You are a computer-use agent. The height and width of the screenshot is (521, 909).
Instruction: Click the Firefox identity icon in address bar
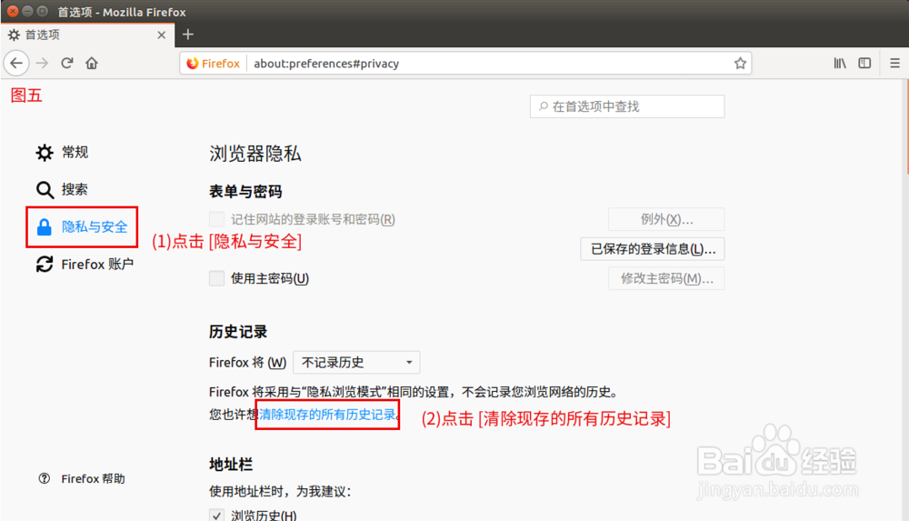[x=214, y=64]
